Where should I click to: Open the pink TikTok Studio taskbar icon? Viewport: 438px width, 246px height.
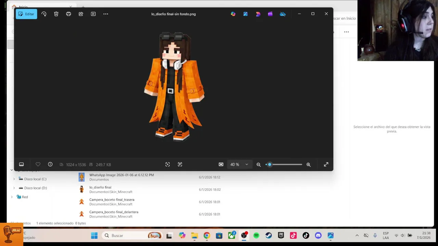pos(293,235)
